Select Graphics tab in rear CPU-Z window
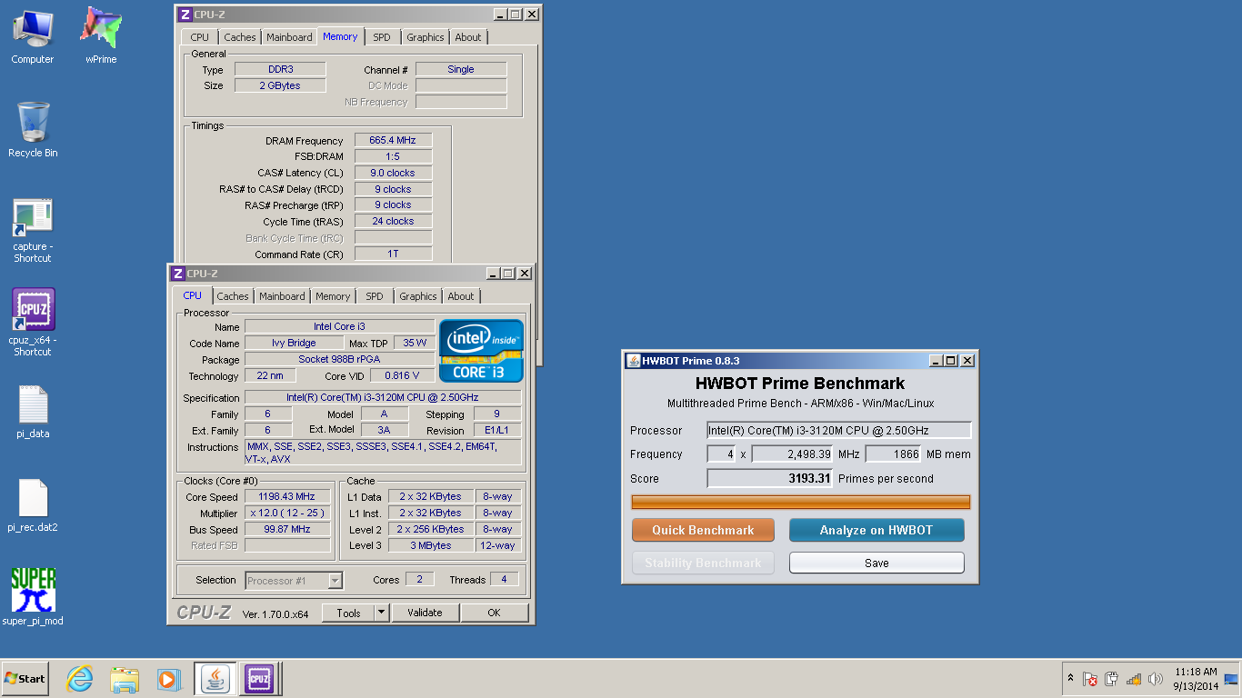This screenshot has height=698, width=1242. point(426,37)
